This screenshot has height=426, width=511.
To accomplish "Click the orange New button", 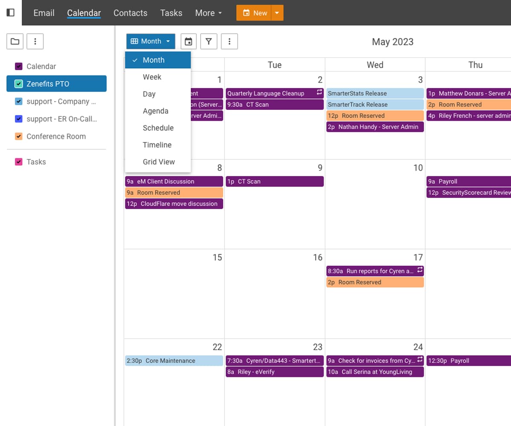I will click(254, 13).
